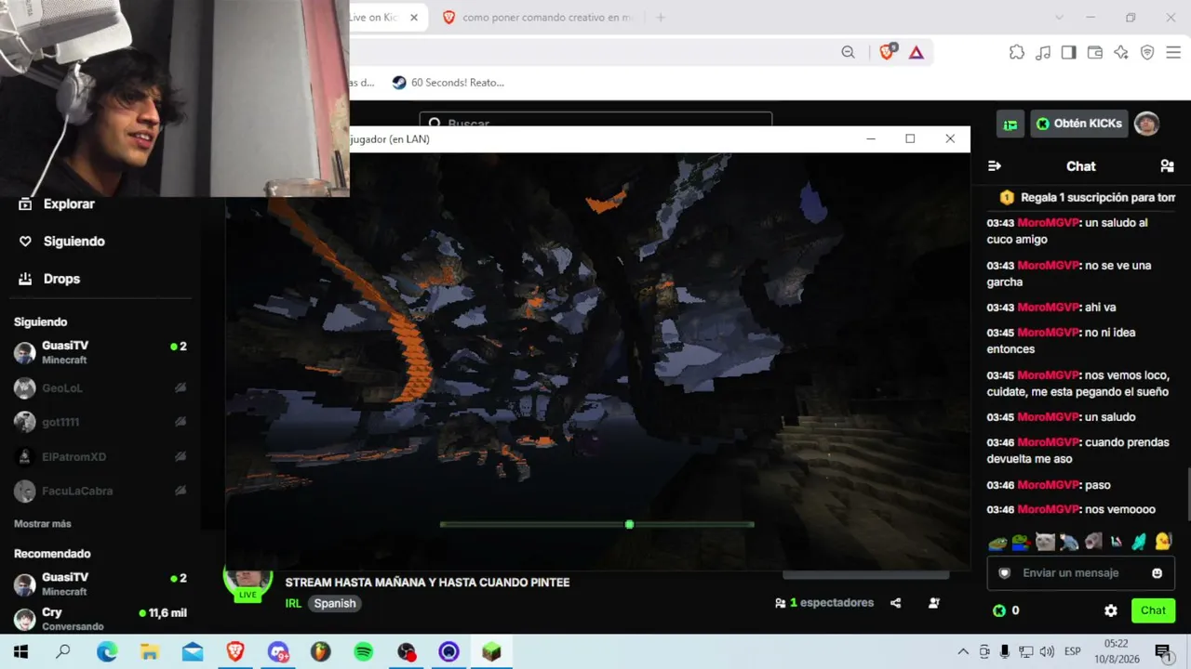
Task: Open the taskbar volume control
Action: 1047,651
